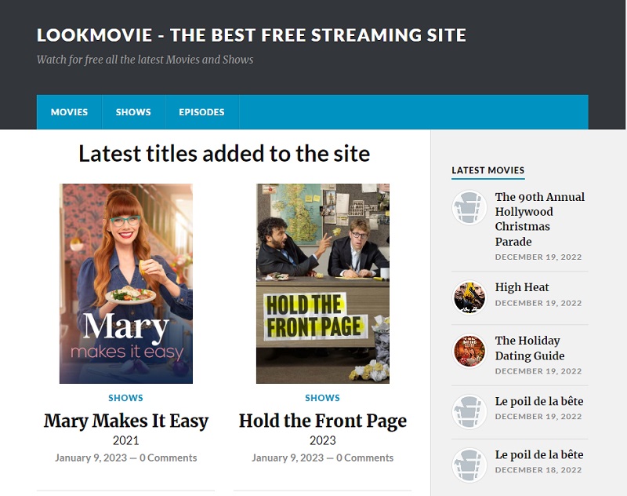This screenshot has height=496, width=627.
Task: Select the Shows category above Hold the Front Page
Action: coord(322,398)
